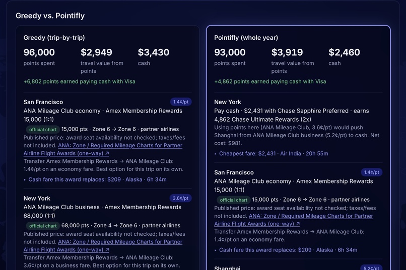Expand cash fare details under Greedy San Francisco
Screen dimensions: 406x270
pos(95,179)
